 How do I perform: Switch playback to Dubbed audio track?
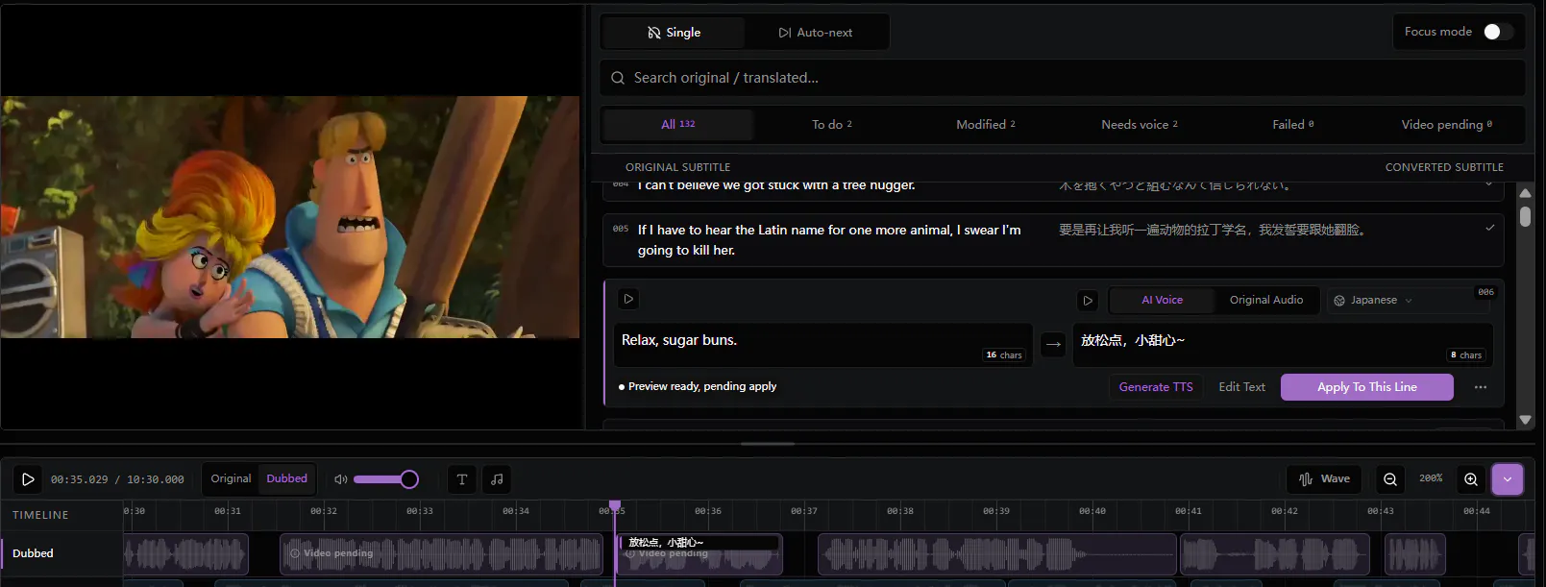tap(287, 478)
